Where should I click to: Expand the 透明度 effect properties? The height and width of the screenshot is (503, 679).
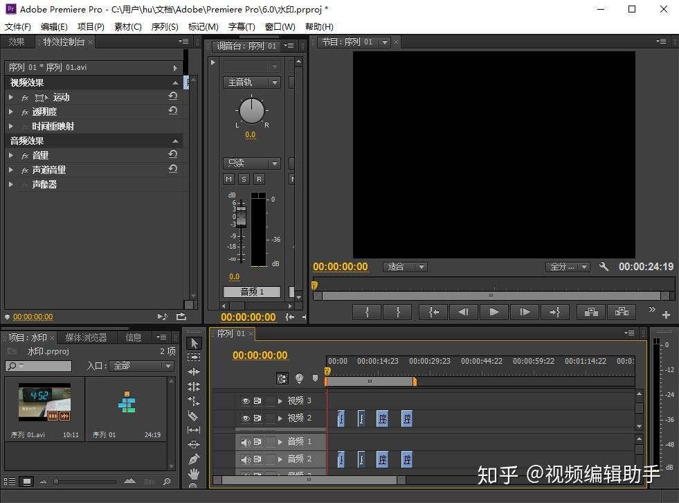[x=11, y=112]
